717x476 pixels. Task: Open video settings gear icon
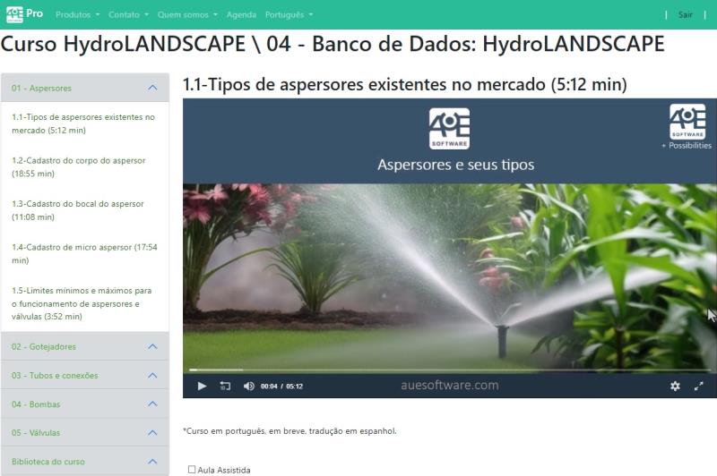675,387
